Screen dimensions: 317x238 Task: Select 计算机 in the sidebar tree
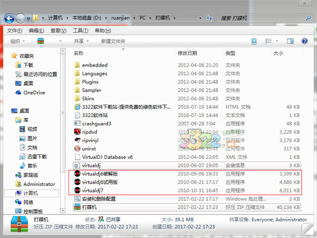[32, 193]
